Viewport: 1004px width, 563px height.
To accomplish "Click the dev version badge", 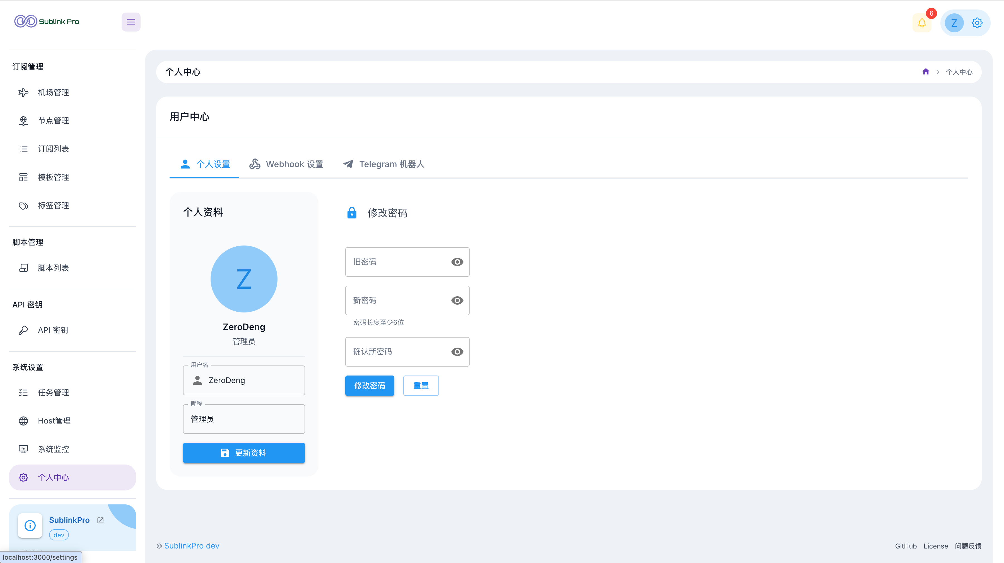I will (59, 535).
